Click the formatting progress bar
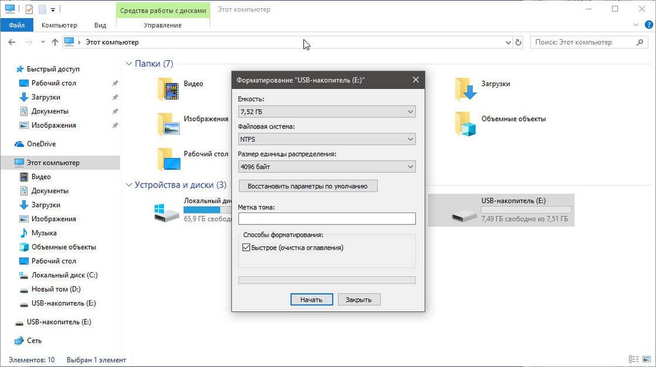Image resolution: width=656 pixels, height=367 pixels. coord(327,280)
